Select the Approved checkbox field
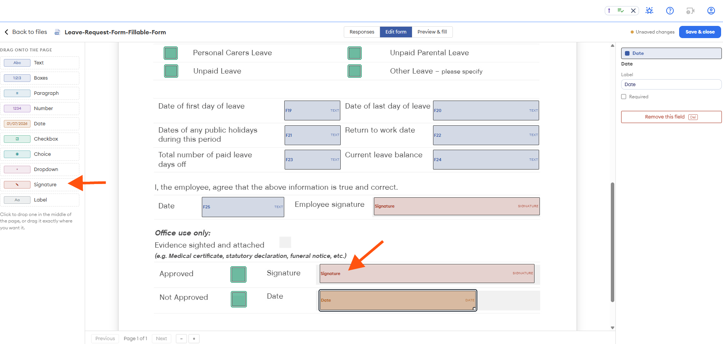 click(x=238, y=274)
